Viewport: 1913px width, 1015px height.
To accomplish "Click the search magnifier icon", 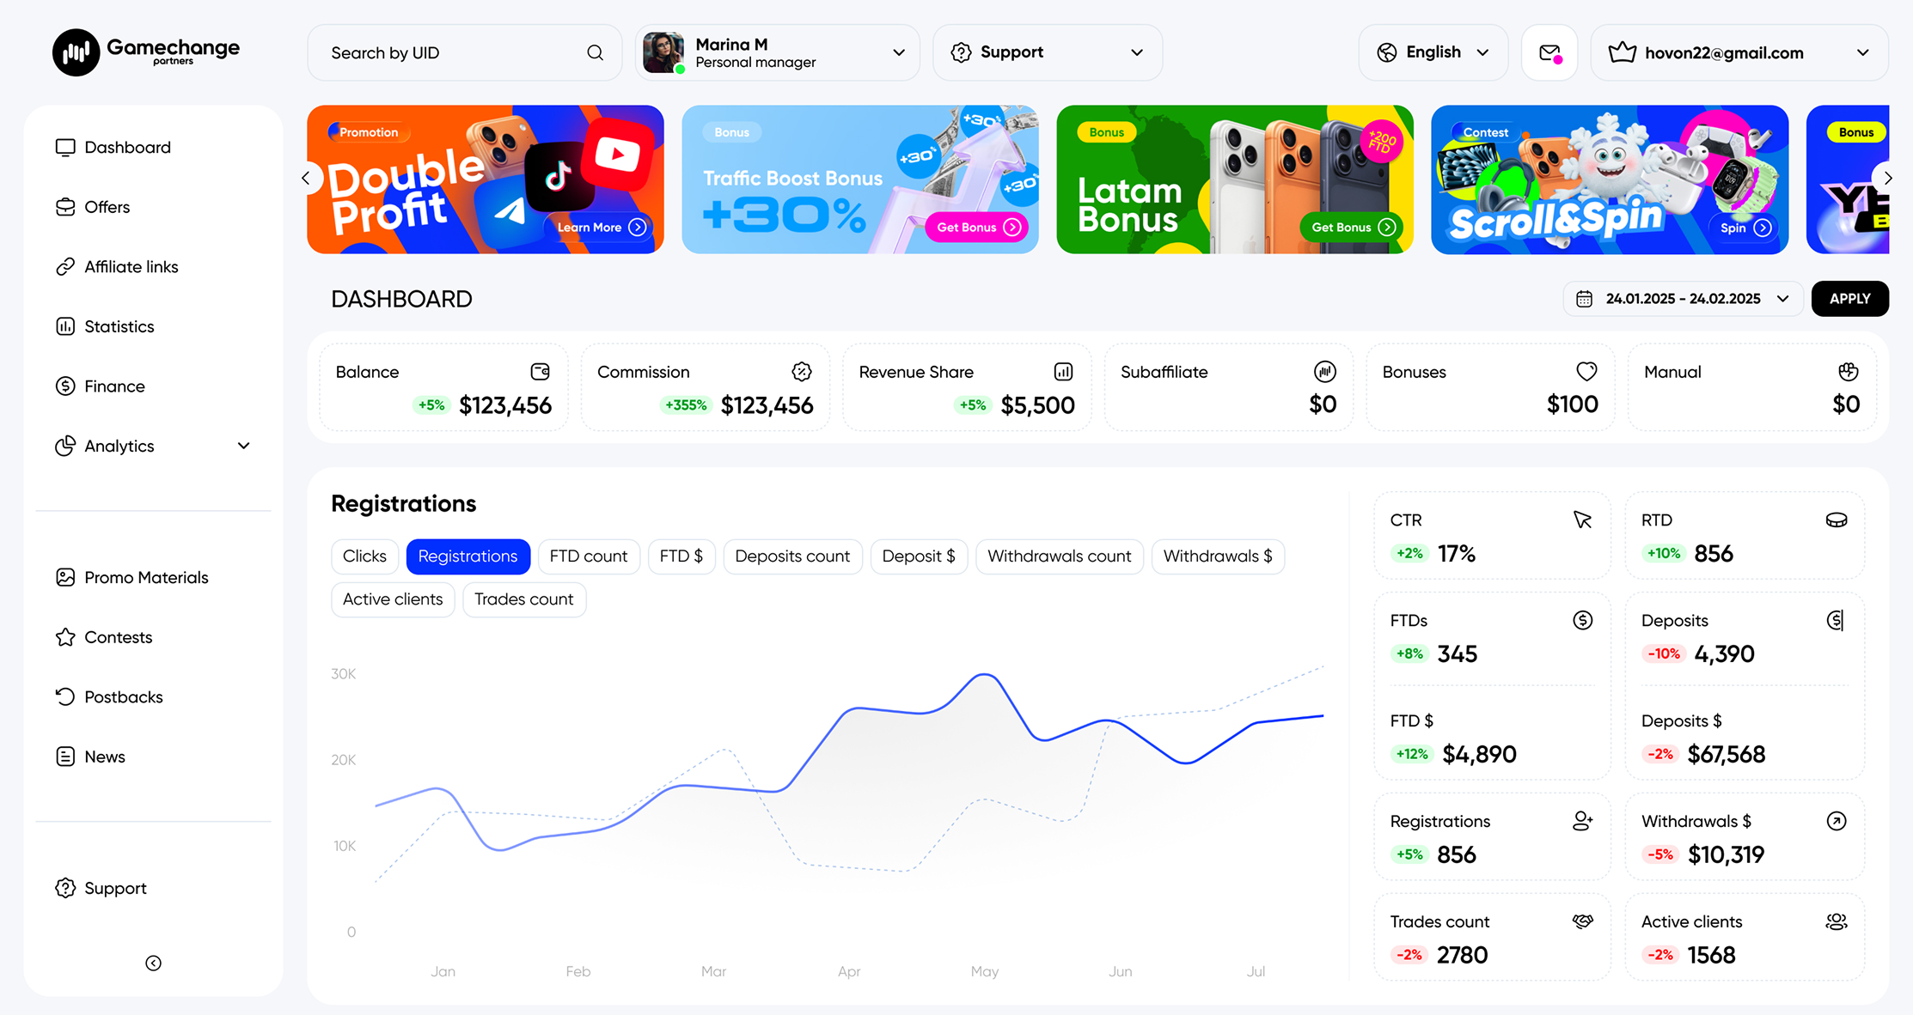I will (x=595, y=52).
